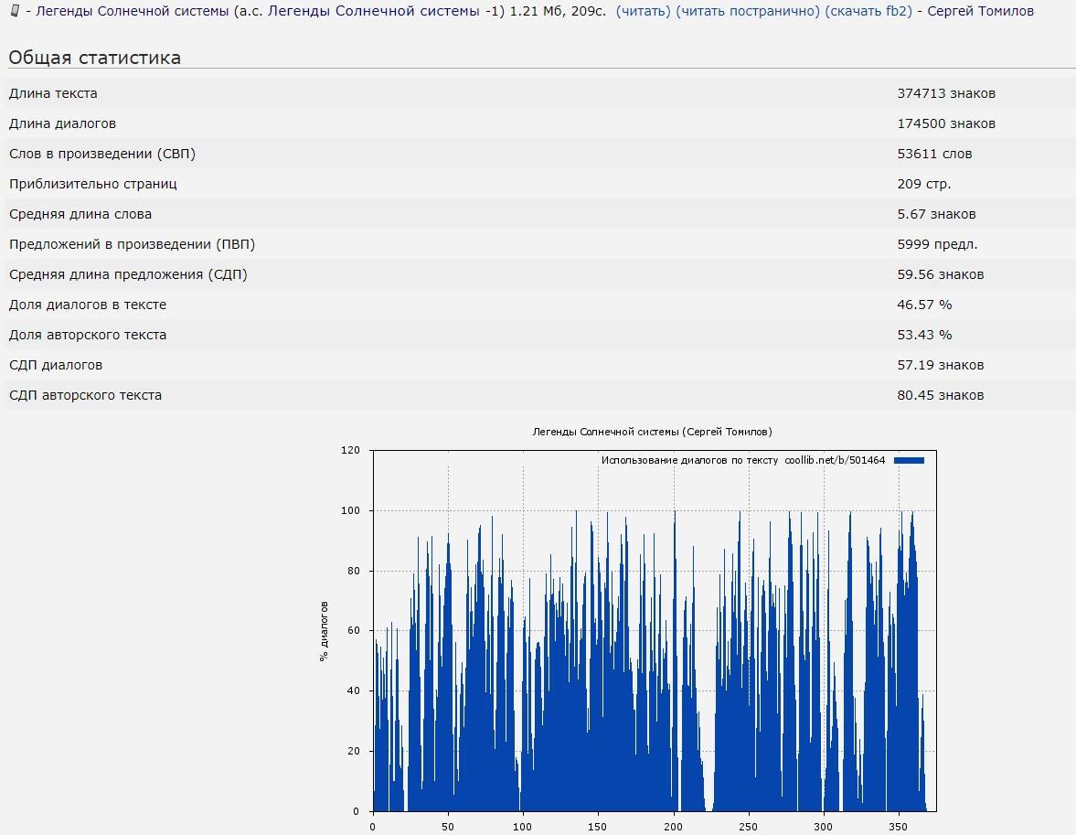1076x835 pixels.
Task: Select the '374713 знаков' text length value
Action: (946, 93)
